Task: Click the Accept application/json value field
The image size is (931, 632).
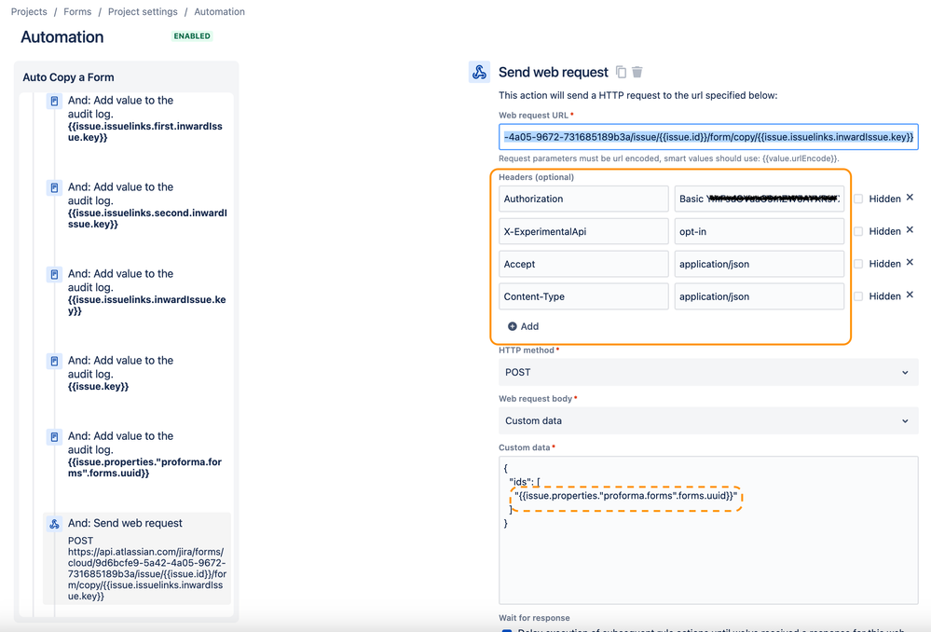Action: click(x=759, y=264)
